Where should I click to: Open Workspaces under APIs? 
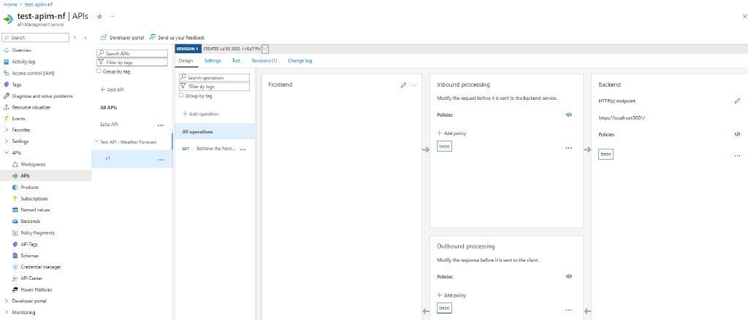click(33, 164)
